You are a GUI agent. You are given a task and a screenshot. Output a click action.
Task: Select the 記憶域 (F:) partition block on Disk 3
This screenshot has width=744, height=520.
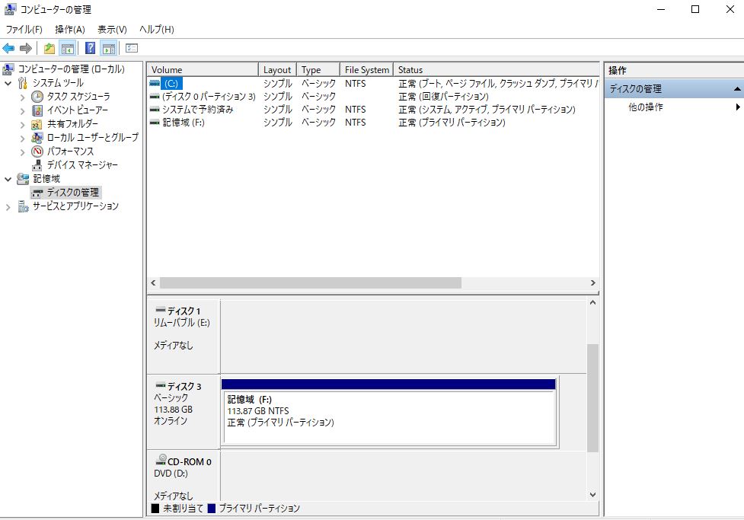click(x=388, y=416)
